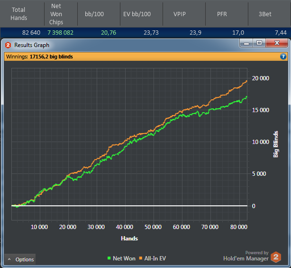
Task: Select the 23,9 VPIP value
Action: tap(195, 33)
